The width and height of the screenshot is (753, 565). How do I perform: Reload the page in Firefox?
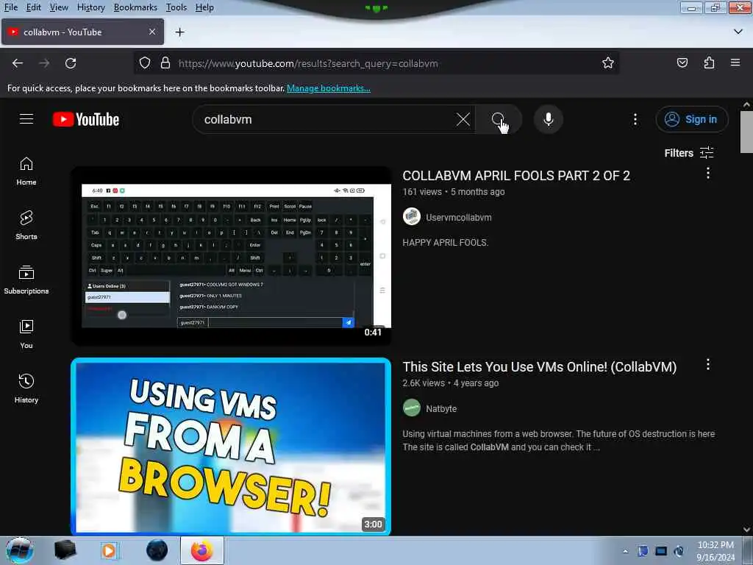71,63
